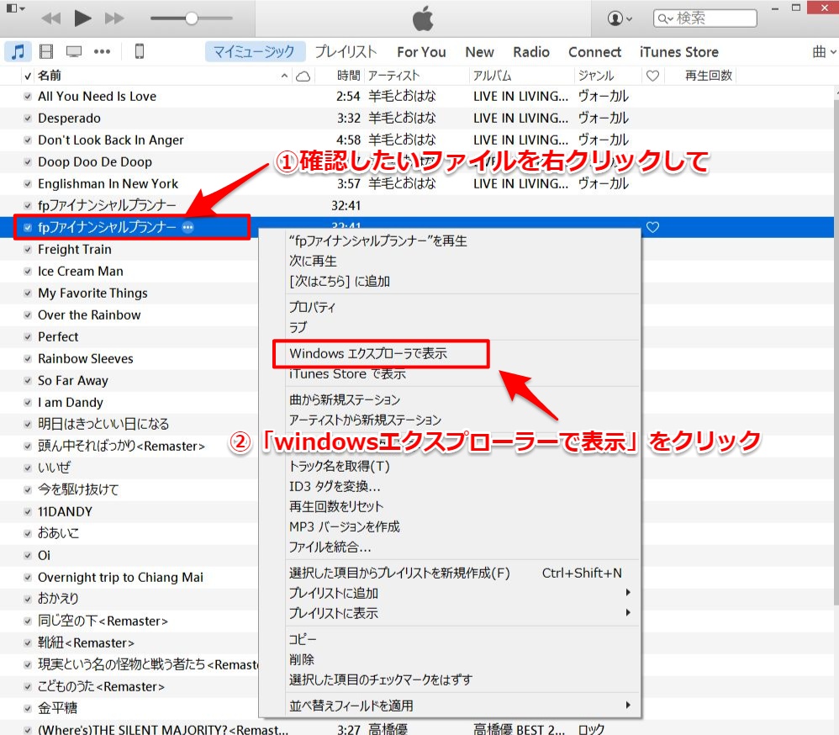This screenshot has width=839, height=735.
Task: Choose ID3 タグを変換 menu item
Action: [335, 487]
